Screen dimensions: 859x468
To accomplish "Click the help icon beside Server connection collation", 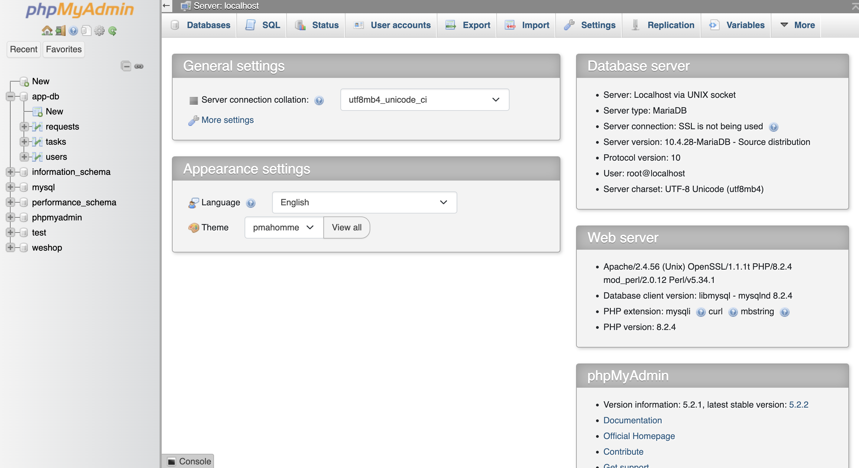I will tap(319, 101).
